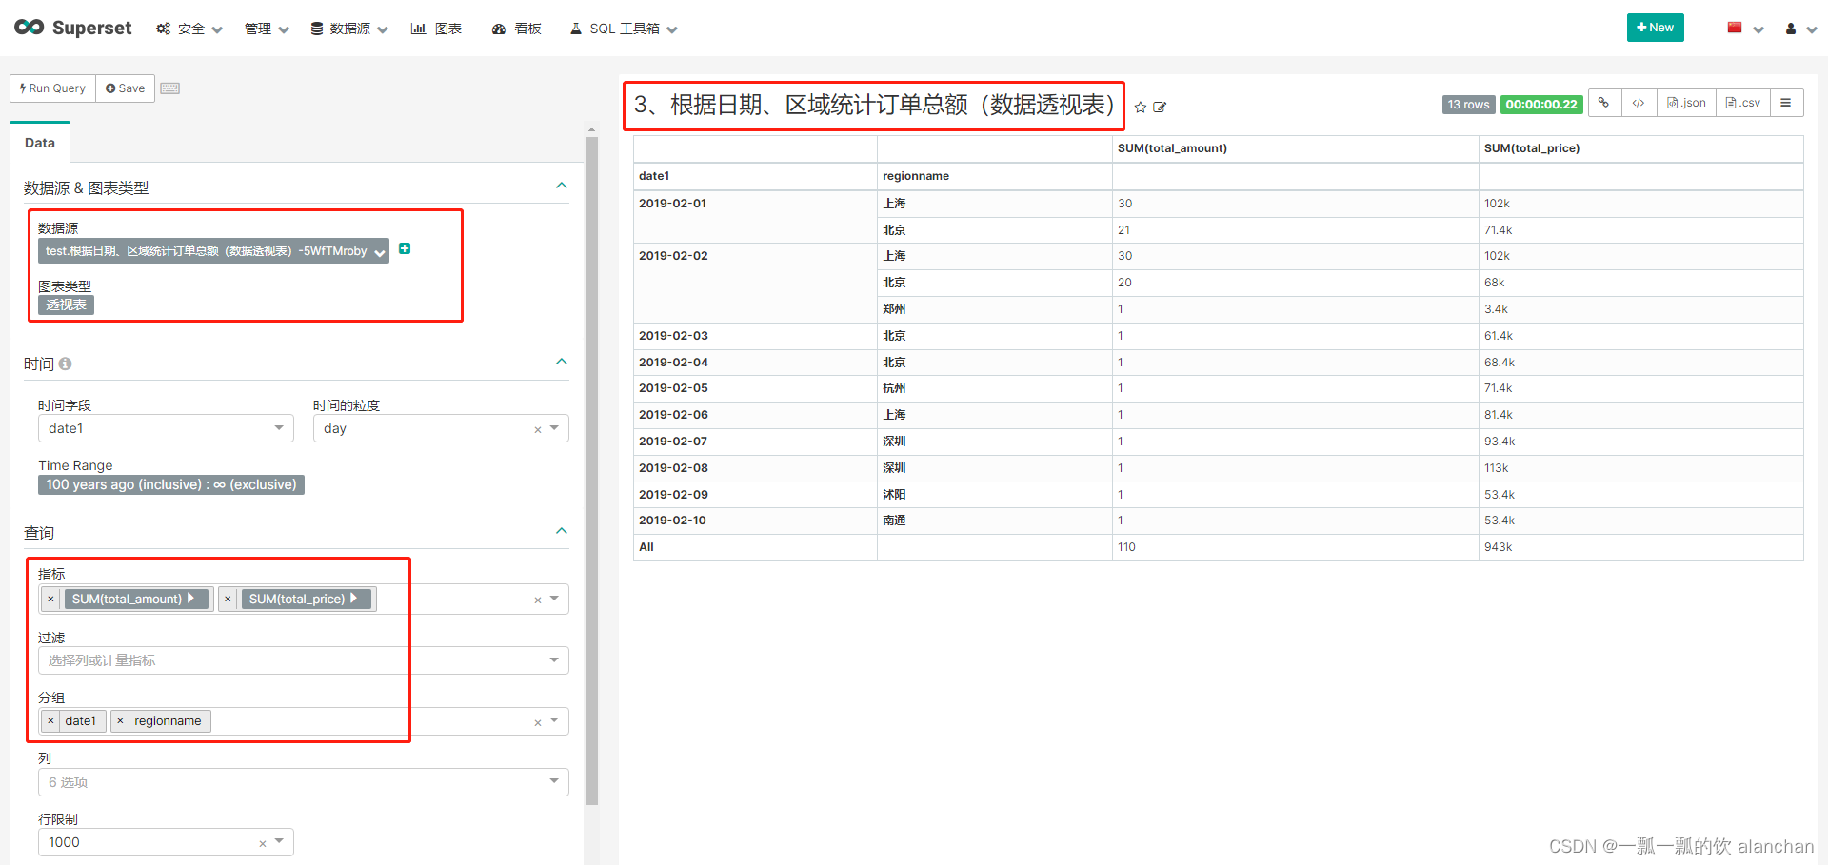This screenshot has height=865, width=1828.
Task: Copy chart link with the link icon
Action: click(1604, 103)
